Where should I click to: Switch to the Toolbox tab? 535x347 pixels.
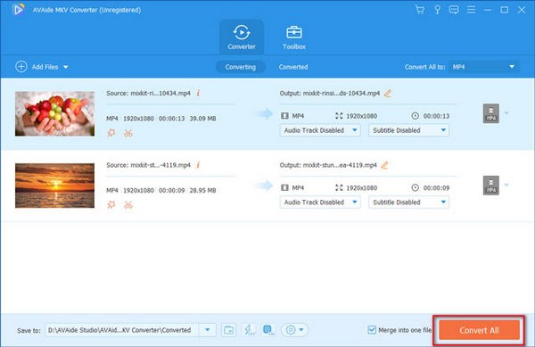(x=293, y=37)
